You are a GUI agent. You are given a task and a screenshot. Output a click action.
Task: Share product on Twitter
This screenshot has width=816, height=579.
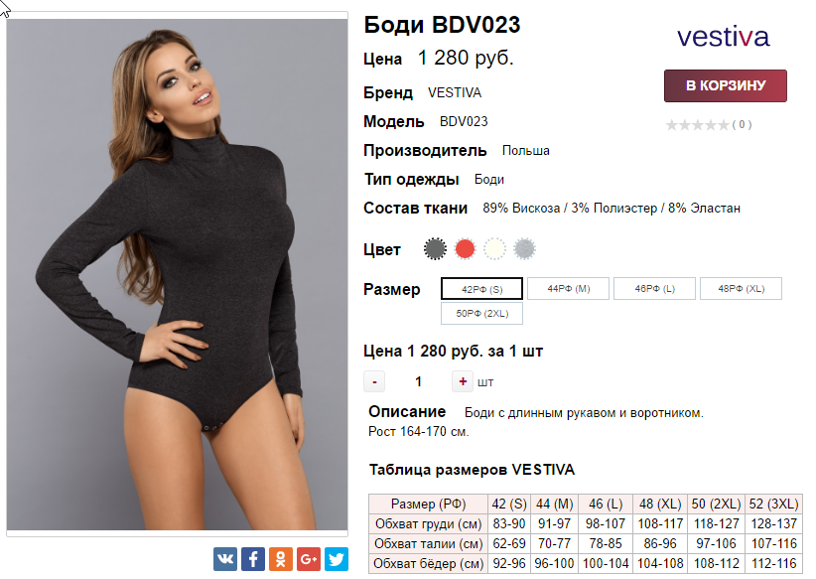pyautogui.click(x=337, y=559)
